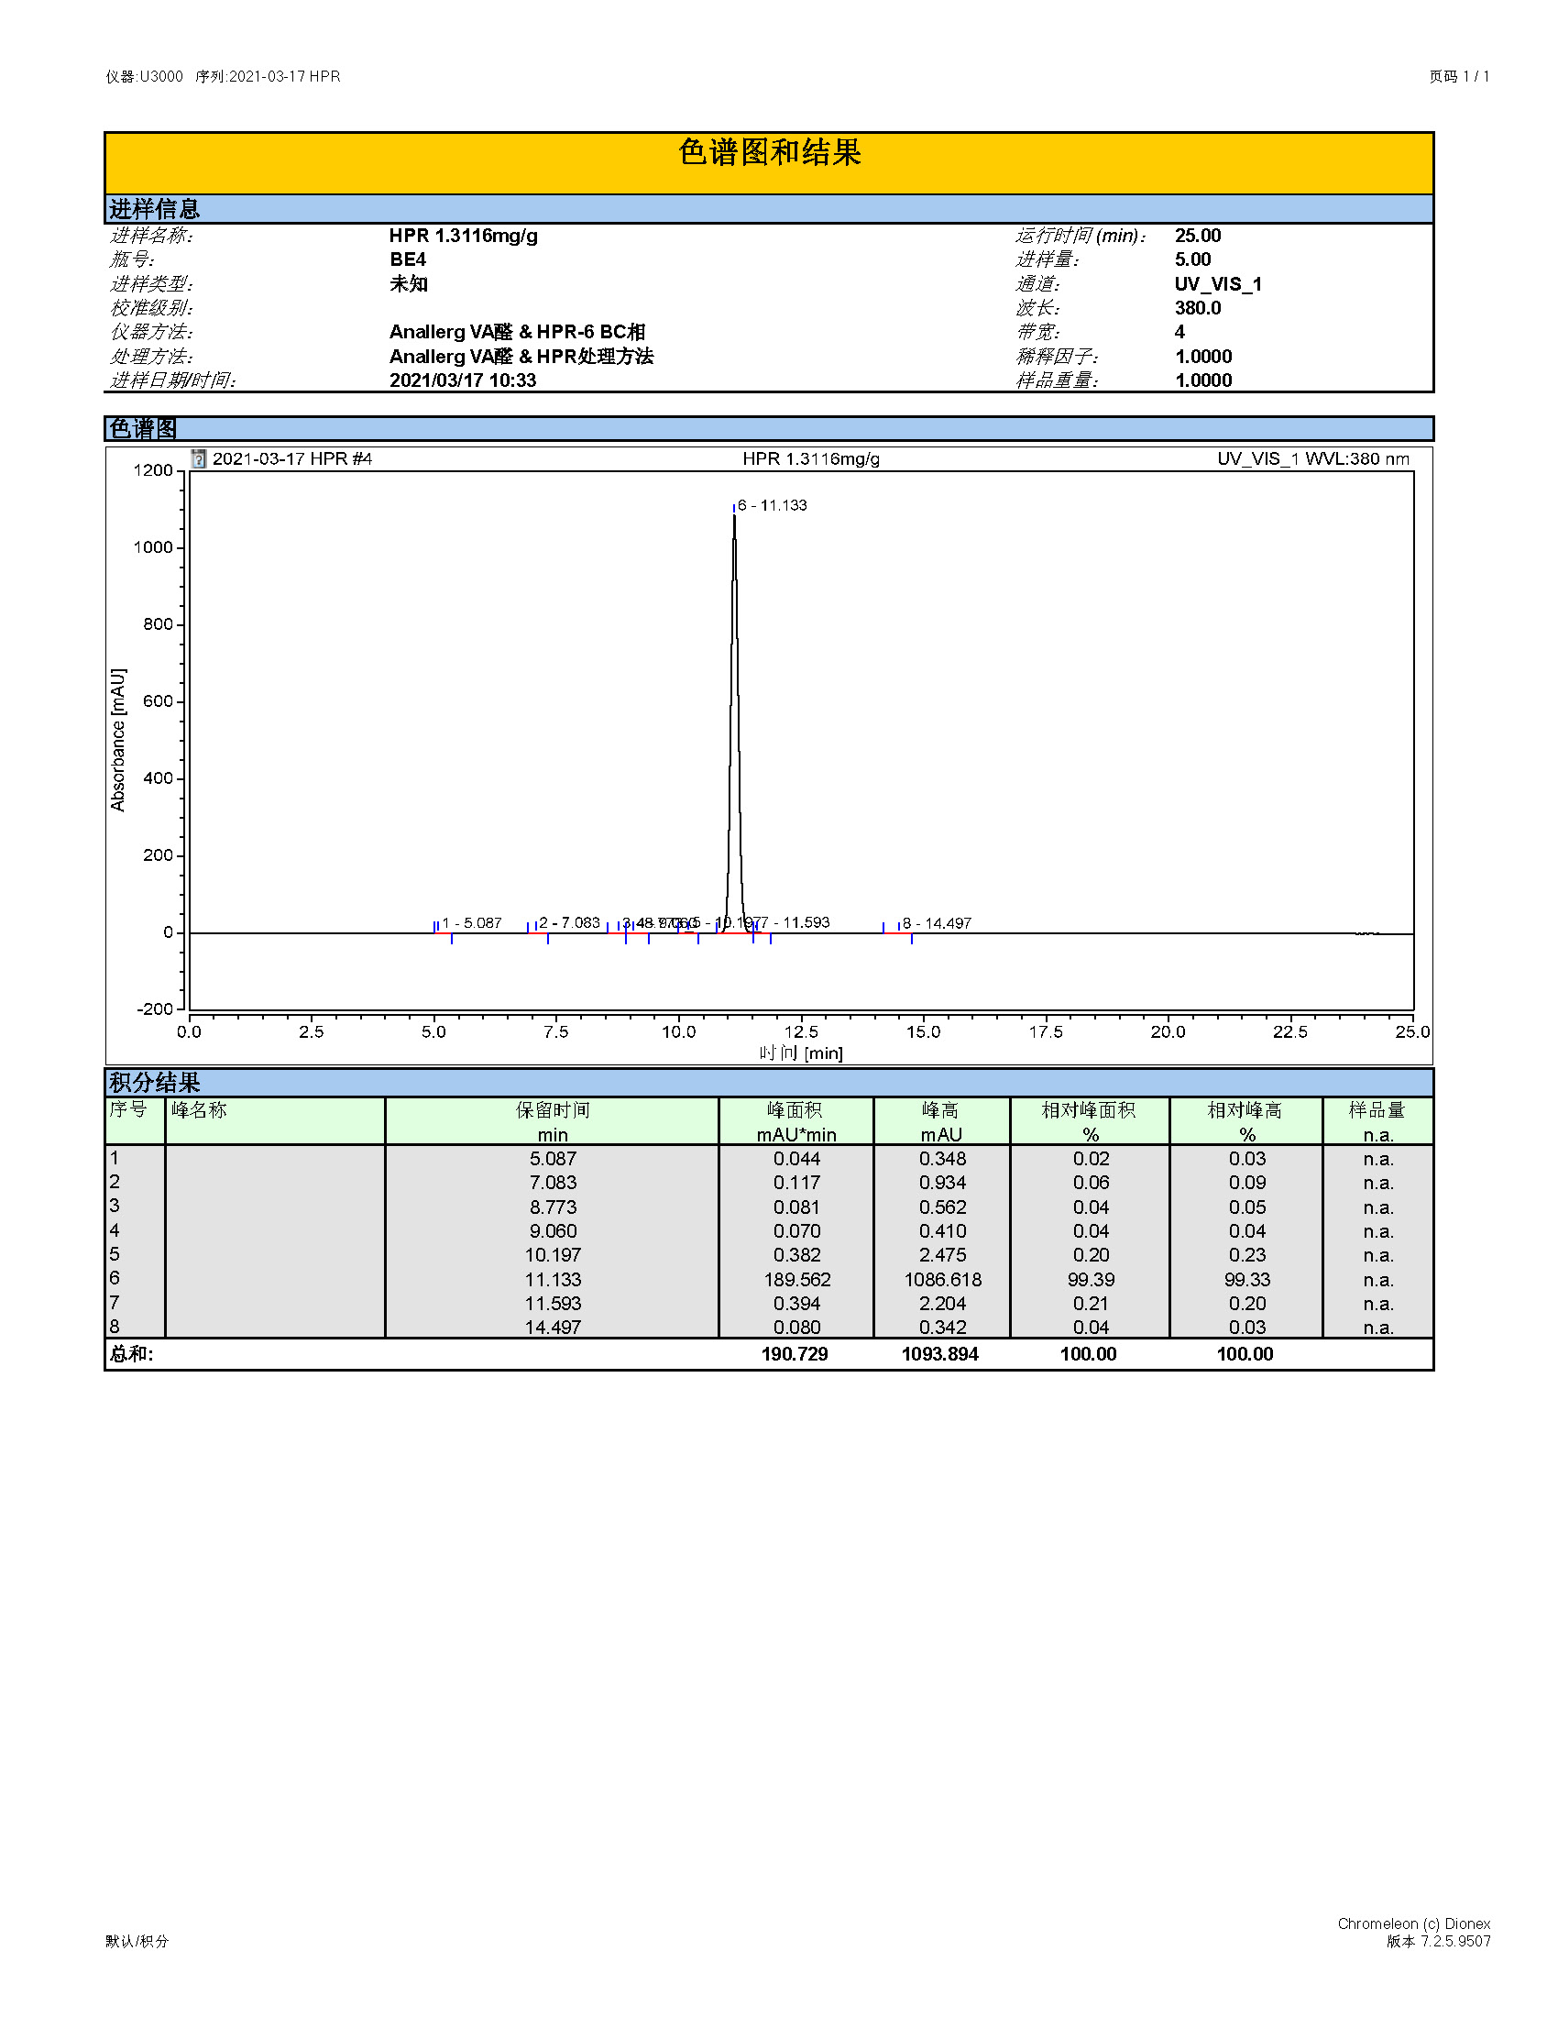
Task: Select sample name "HPR 1.3116mg/g" in injection info
Action: click(464, 236)
